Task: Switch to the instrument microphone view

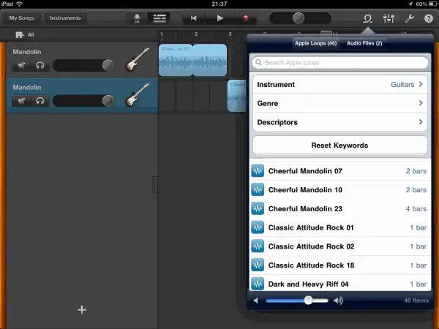Action: click(x=136, y=18)
